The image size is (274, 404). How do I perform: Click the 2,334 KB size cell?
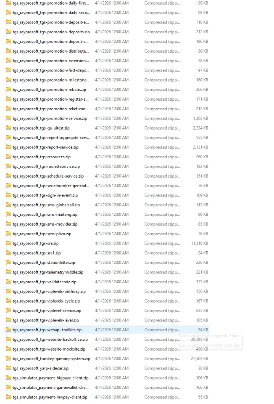pyautogui.click(x=200, y=128)
